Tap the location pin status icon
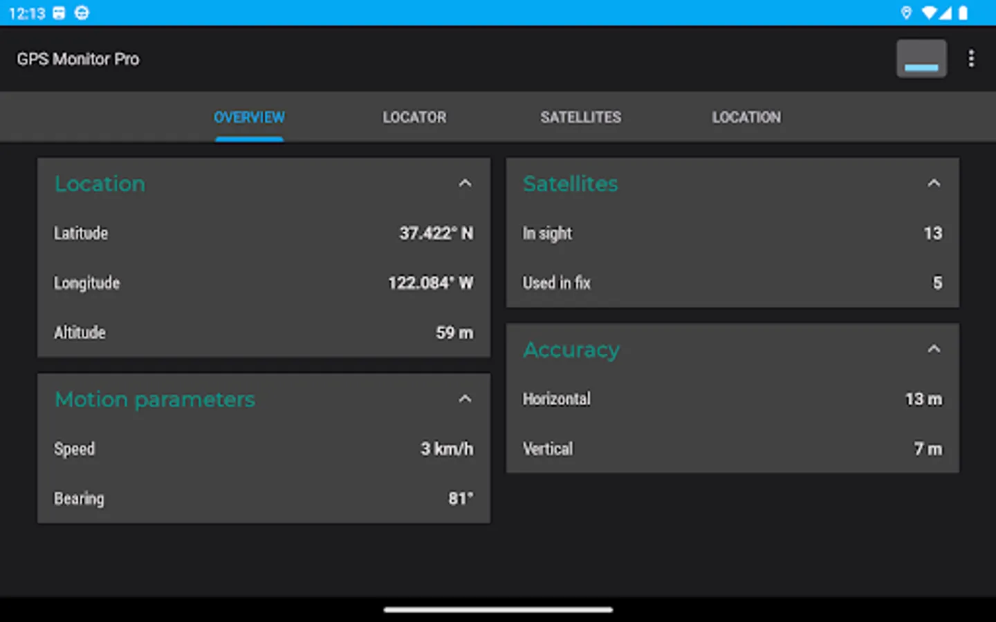 point(906,12)
